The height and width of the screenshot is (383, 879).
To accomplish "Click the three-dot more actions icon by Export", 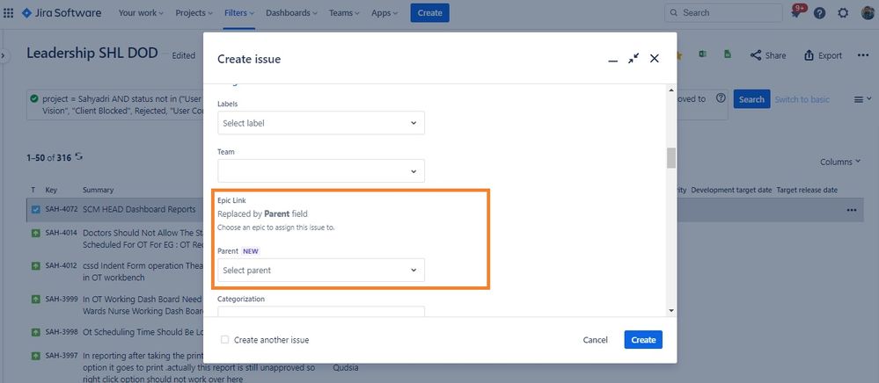I will point(863,55).
